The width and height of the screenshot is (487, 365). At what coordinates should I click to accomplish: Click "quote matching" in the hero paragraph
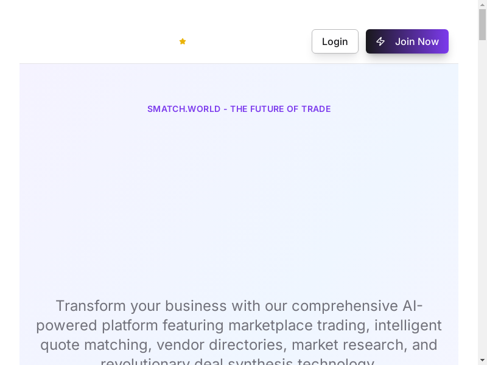(94, 344)
